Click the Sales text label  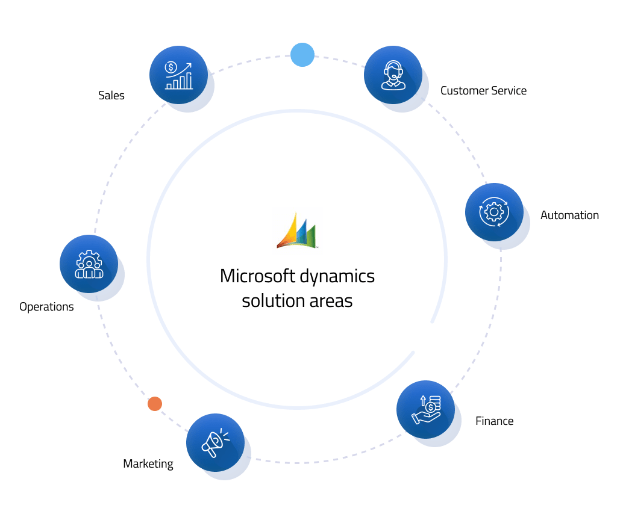pyautogui.click(x=111, y=95)
